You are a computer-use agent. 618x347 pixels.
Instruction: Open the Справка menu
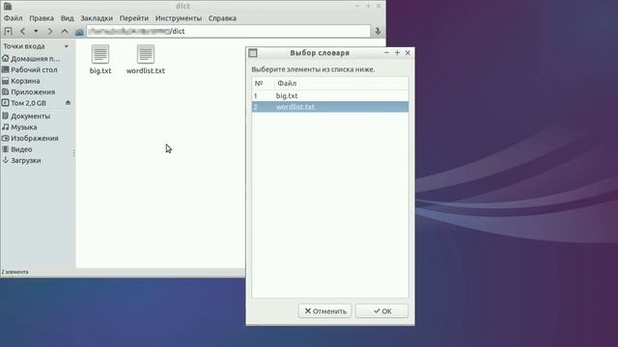pos(222,18)
